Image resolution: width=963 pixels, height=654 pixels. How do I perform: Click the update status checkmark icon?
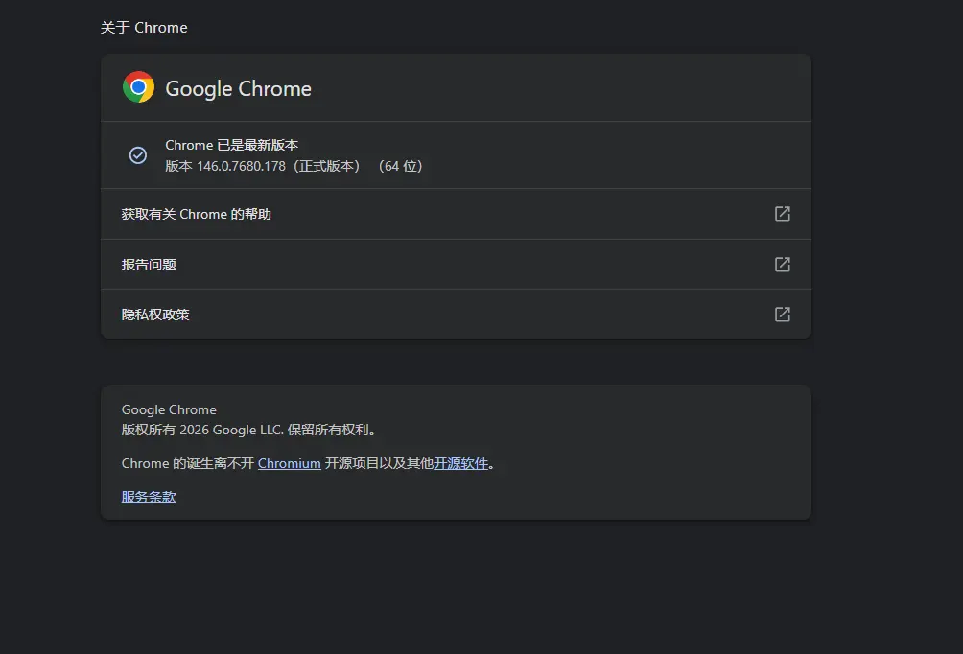pyautogui.click(x=138, y=154)
